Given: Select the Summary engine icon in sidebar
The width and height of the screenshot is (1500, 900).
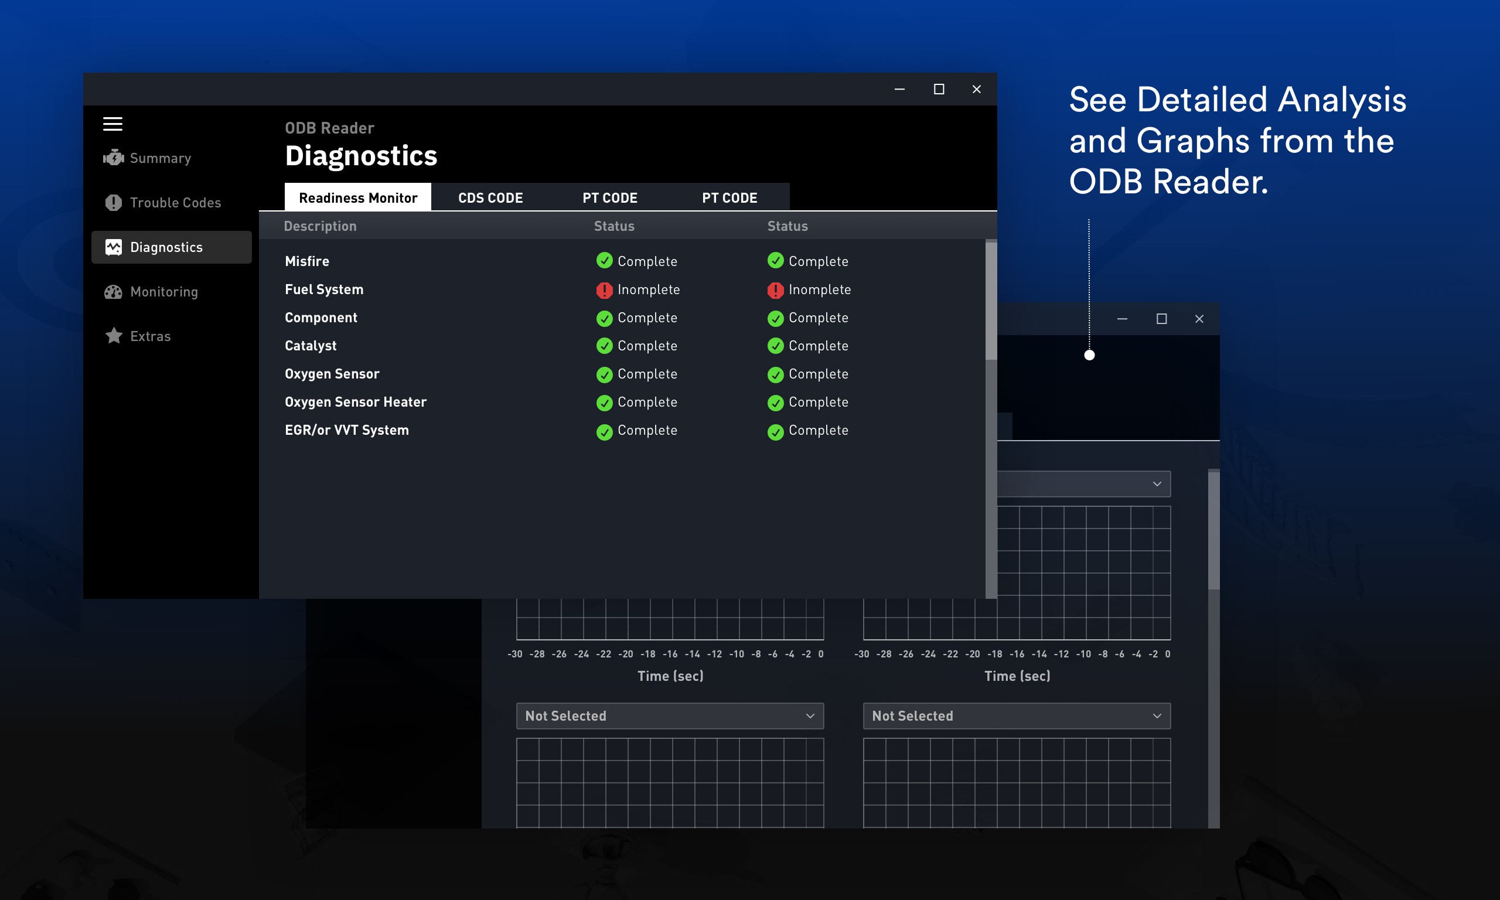Looking at the screenshot, I should [114, 158].
